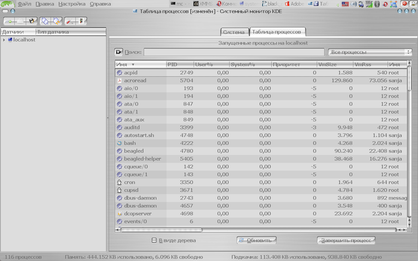Click the Sensor type (Тип датчика) column header
The image size is (418, 261).
(x=71, y=32)
